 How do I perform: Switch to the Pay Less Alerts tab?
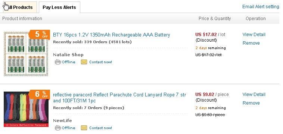[x=59, y=7]
